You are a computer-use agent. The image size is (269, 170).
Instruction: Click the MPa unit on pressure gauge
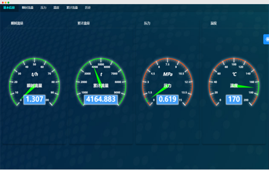pyautogui.click(x=168, y=75)
